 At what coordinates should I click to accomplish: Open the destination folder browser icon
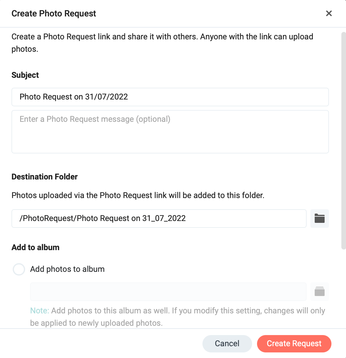(x=320, y=219)
